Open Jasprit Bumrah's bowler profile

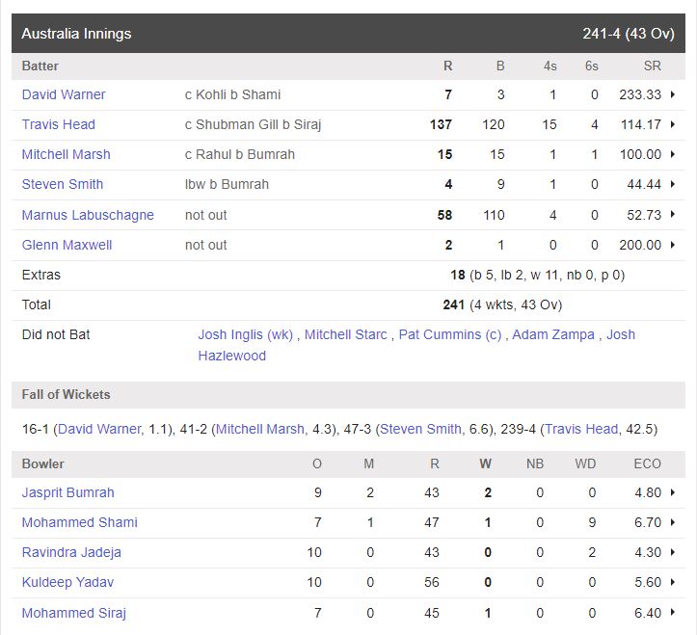tap(67, 492)
